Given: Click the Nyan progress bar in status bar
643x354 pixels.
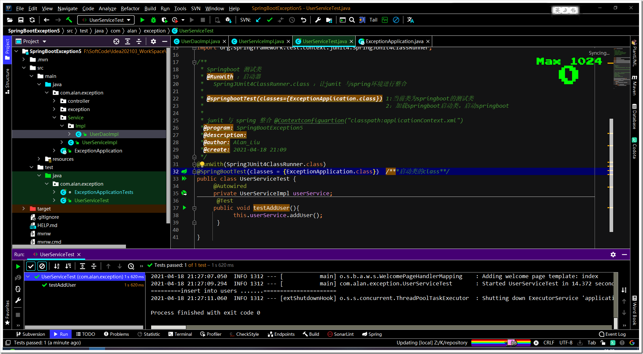Looking at the screenshot, I should 501,343.
